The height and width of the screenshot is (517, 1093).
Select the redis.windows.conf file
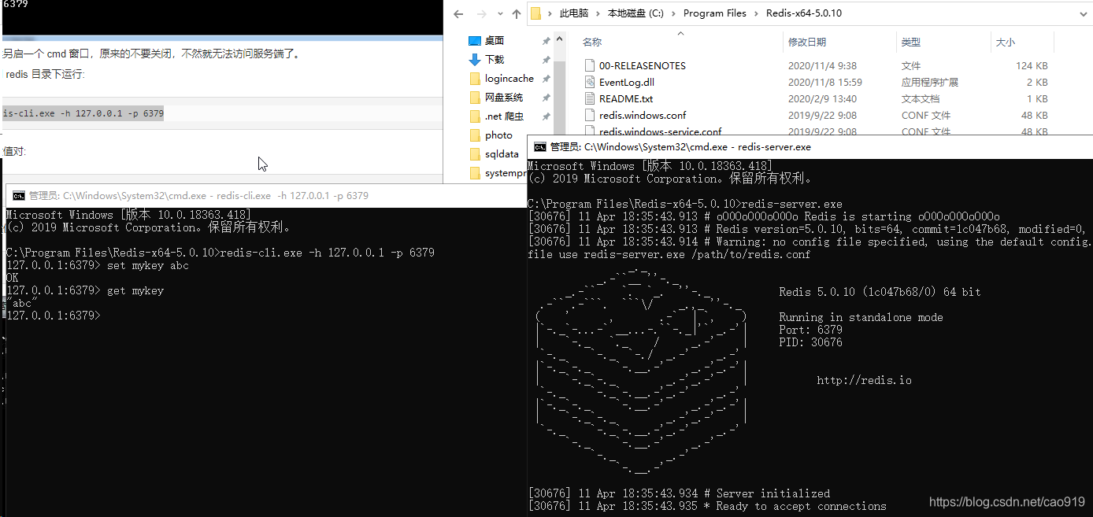[x=643, y=116]
